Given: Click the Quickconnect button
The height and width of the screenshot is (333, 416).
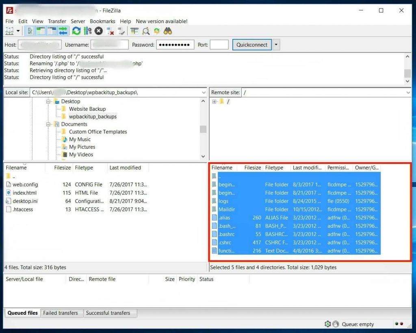Looking at the screenshot, I should pyautogui.click(x=252, y=45).
